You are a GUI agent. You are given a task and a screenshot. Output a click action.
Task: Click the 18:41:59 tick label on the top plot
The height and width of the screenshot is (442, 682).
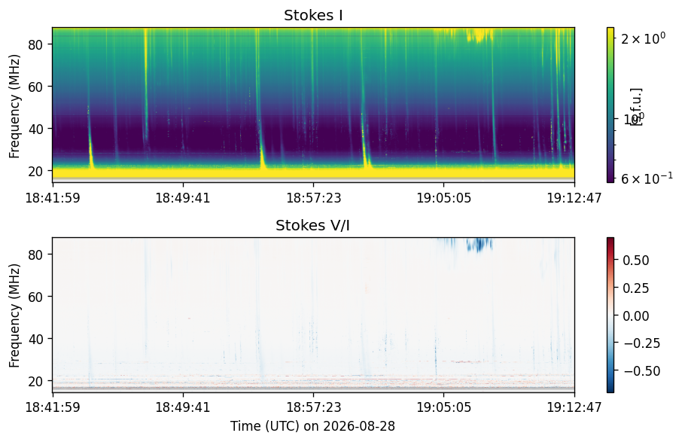pyautogui.click(x=53, y=198)
